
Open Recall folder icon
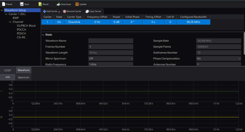click(x=40, y=4)
